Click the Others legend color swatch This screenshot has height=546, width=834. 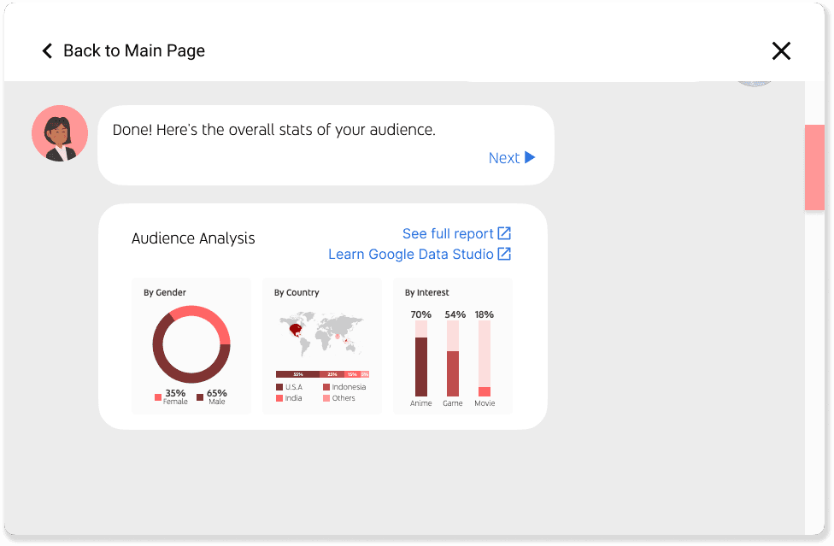point(326,398)
